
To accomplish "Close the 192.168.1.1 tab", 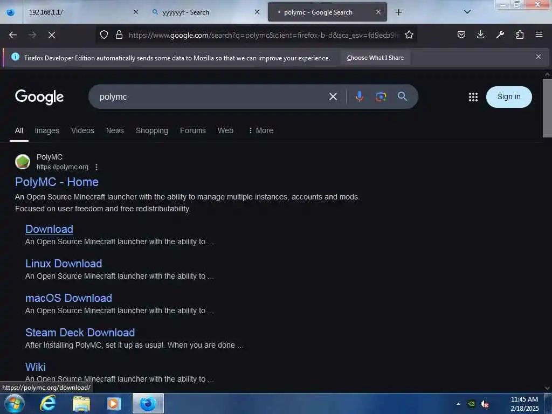I will 136,12.
